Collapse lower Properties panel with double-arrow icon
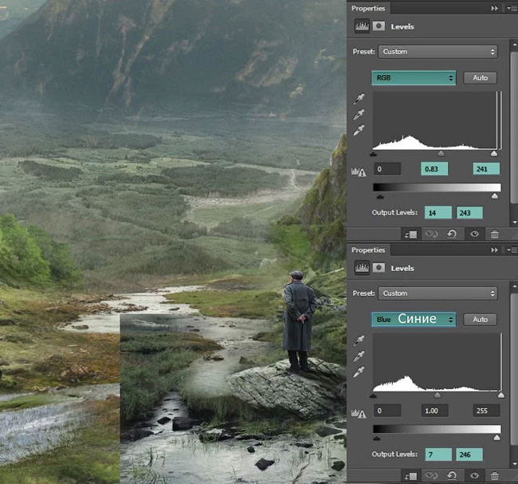518x484 pixels. tap(494, 250)
